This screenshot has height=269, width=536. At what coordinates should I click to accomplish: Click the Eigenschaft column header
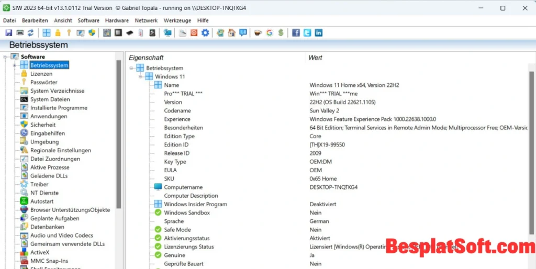(146, 58)
